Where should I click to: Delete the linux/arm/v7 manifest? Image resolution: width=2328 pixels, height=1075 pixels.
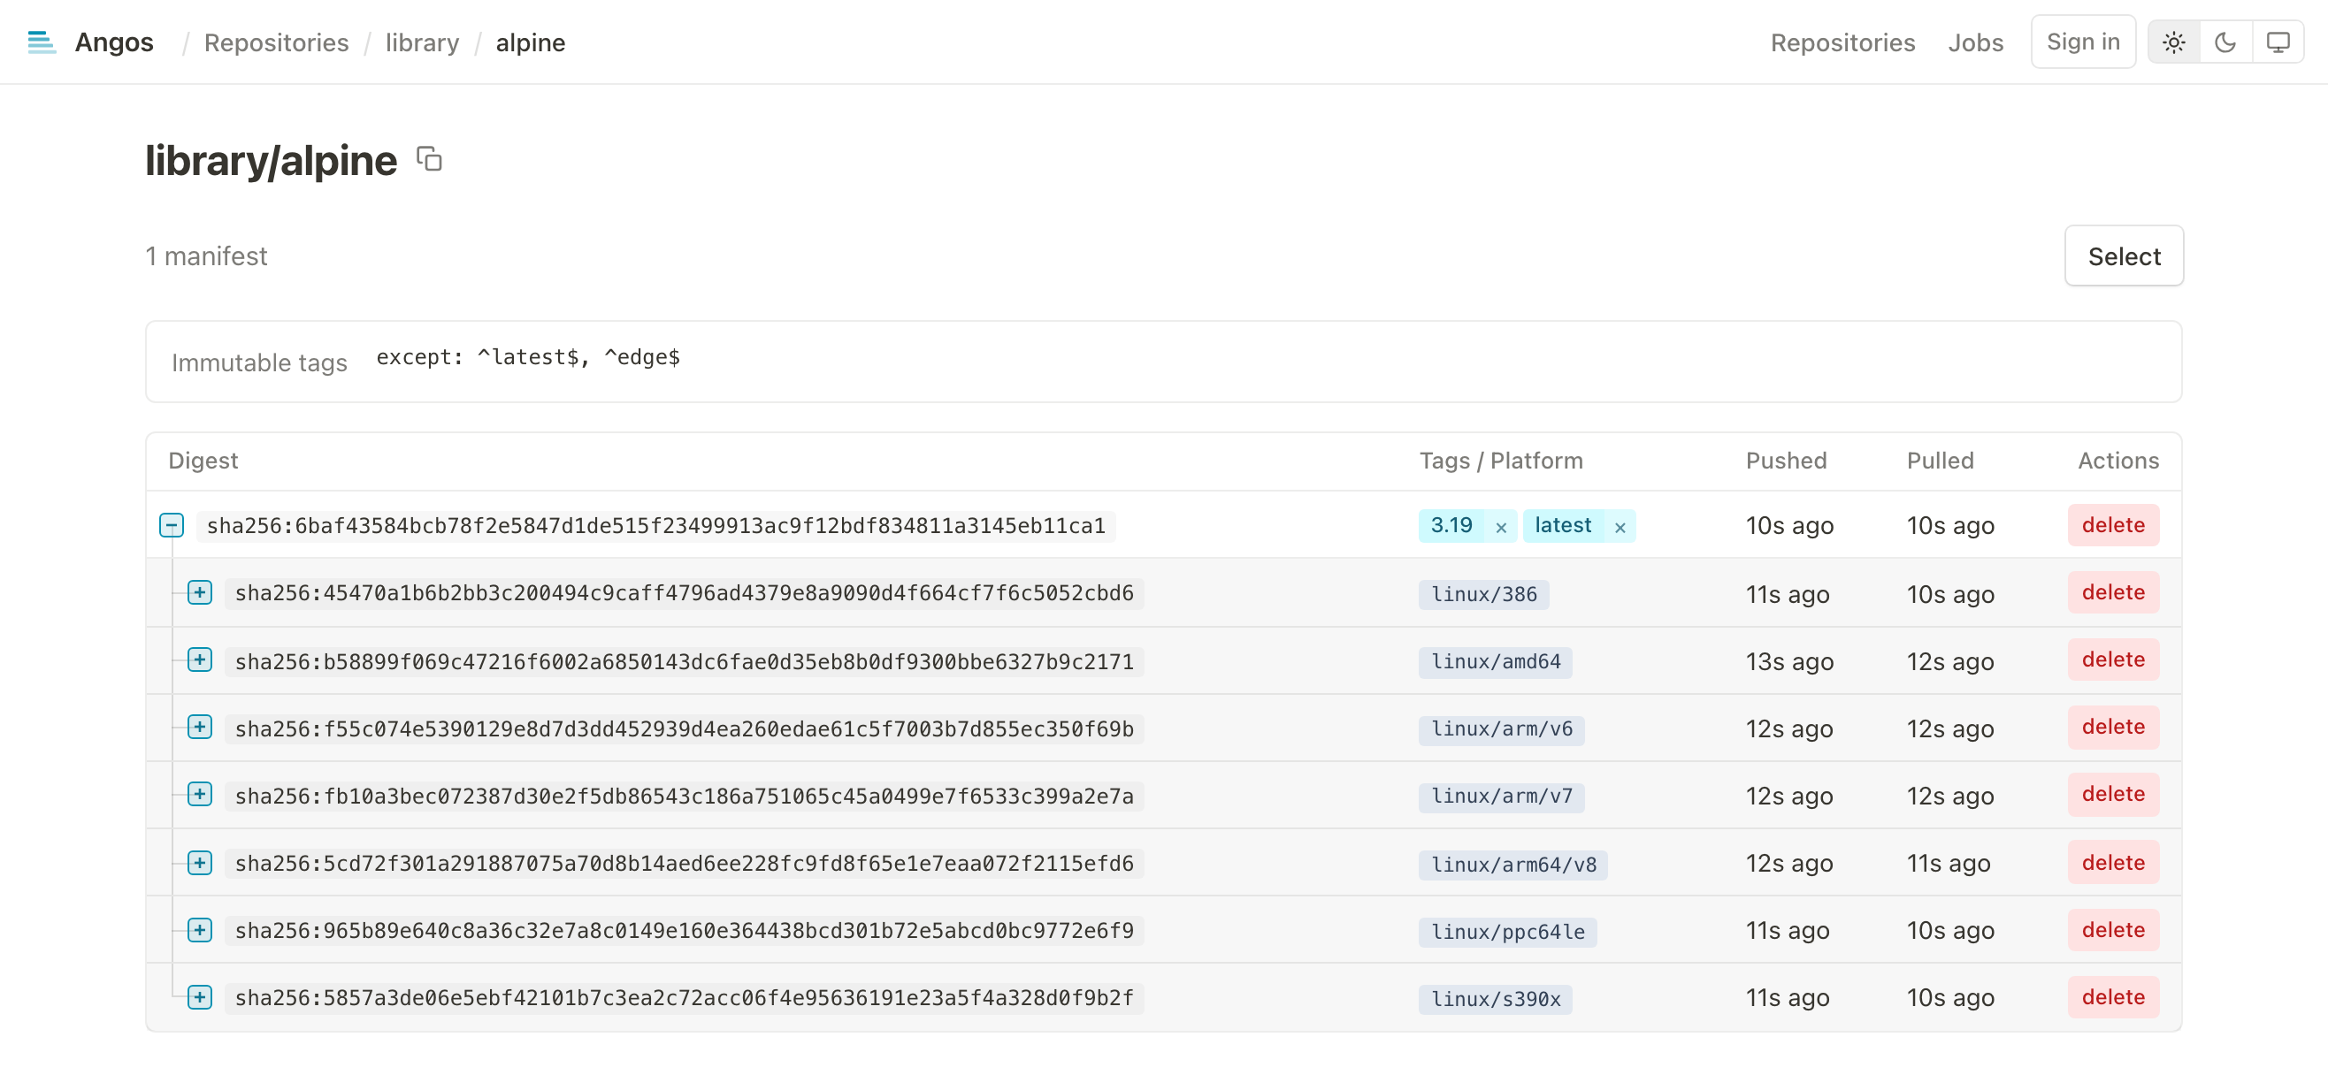coord(2113,795)
